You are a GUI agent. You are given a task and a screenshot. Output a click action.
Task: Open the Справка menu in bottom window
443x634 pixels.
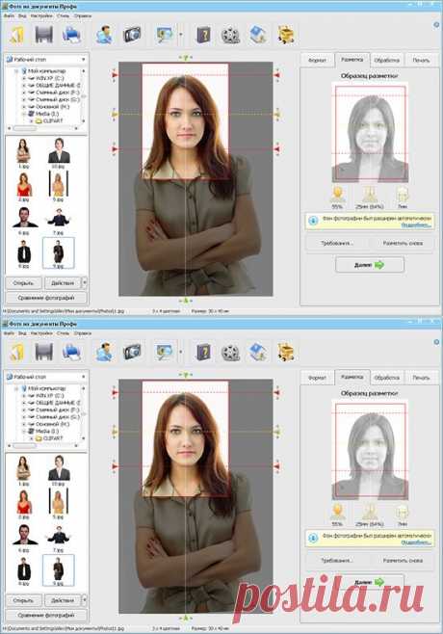pos(83,333)
